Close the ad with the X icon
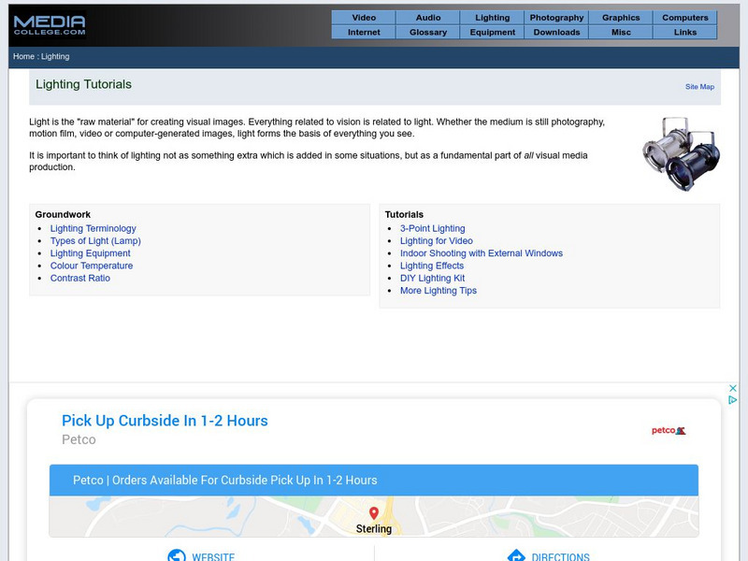Image resolution: width=748 pixels, height=561 pixels. (x=733, y=388)
